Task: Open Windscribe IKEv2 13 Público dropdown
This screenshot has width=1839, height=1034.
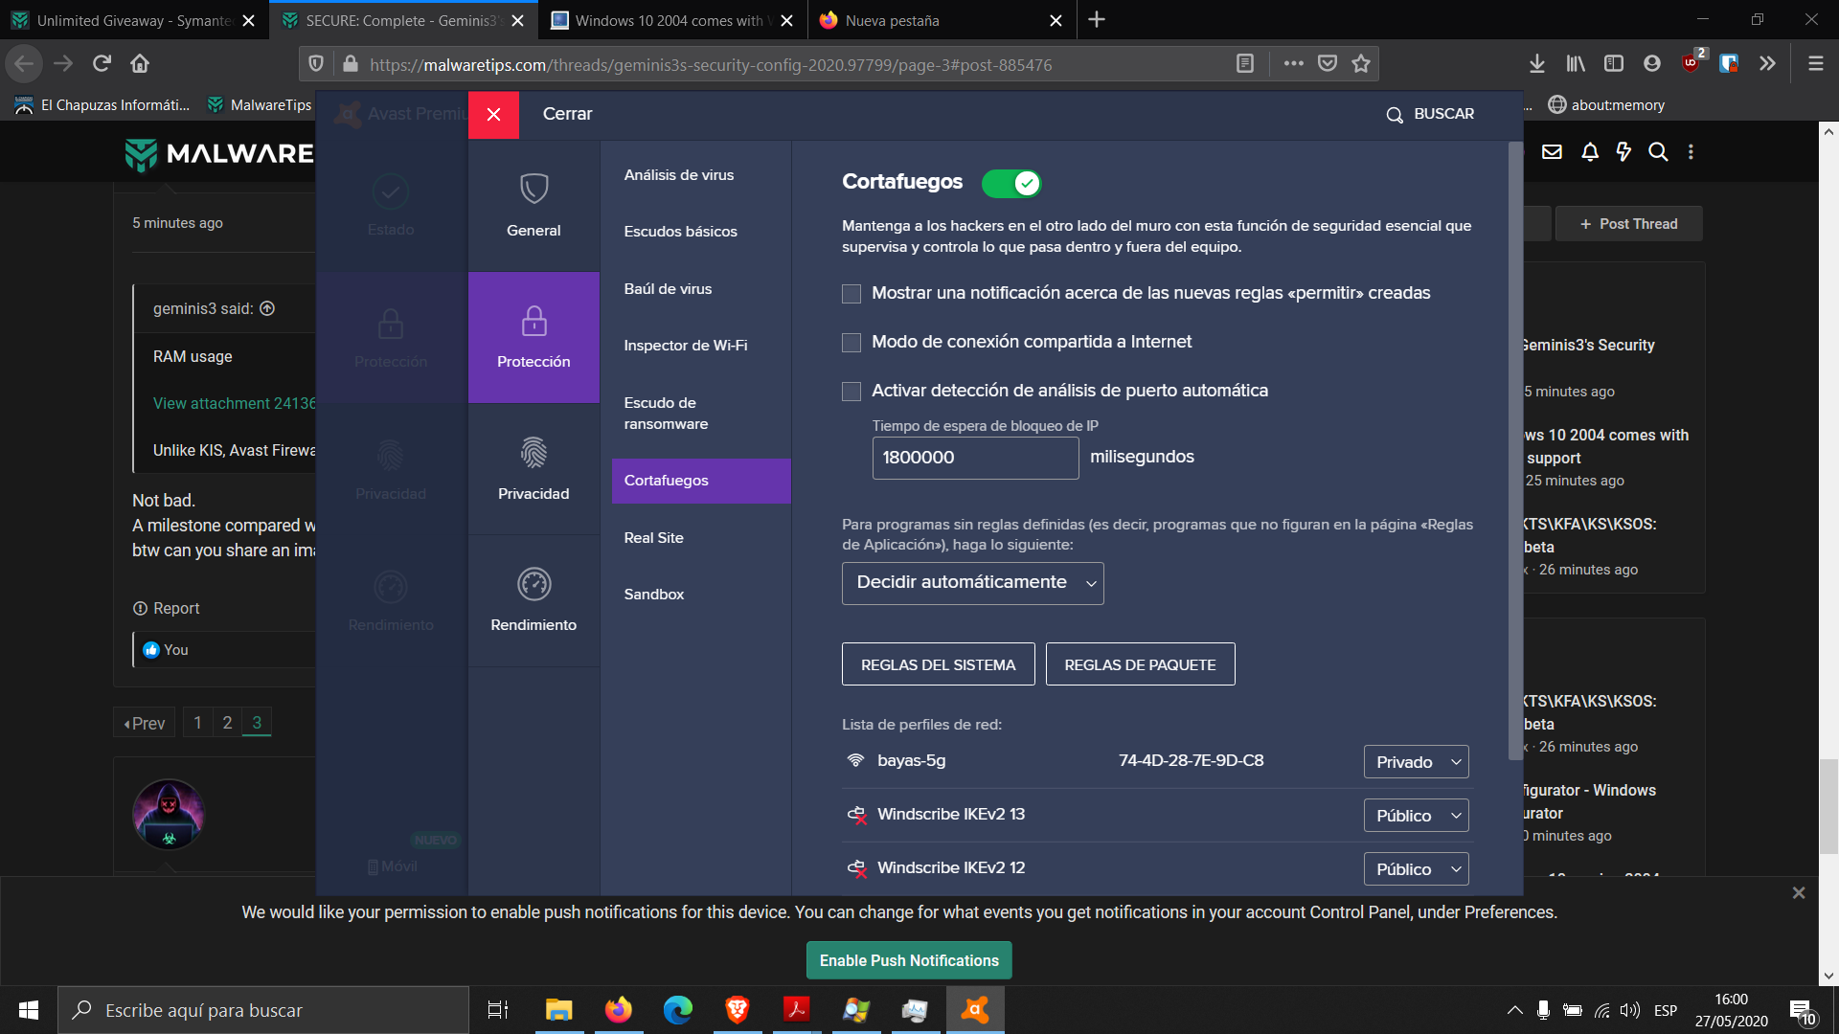Action: click(1416, 816)
